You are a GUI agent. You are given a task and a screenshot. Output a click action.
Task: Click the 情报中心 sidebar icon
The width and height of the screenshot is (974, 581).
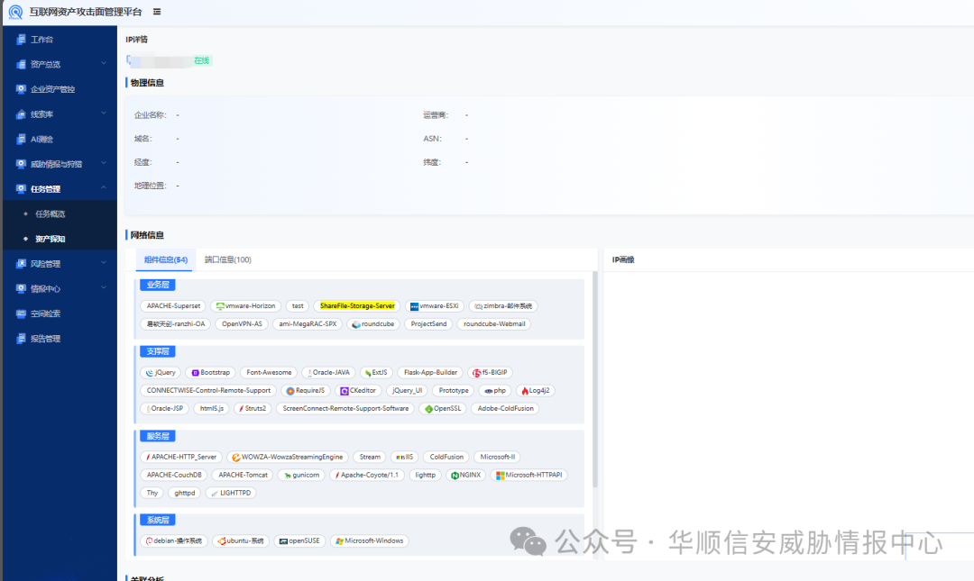(21, 288)
